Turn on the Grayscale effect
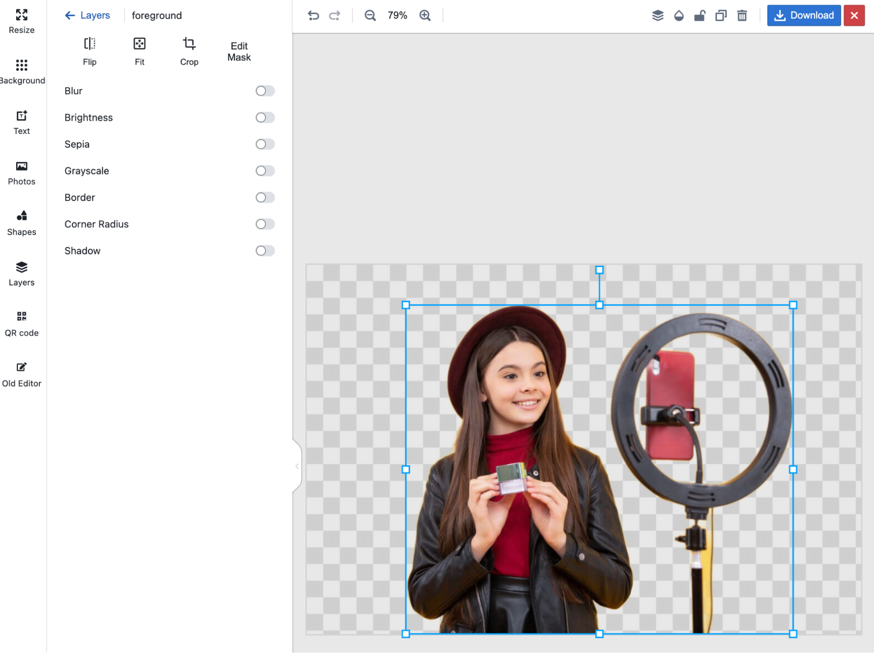 click(x=264, y=171)
